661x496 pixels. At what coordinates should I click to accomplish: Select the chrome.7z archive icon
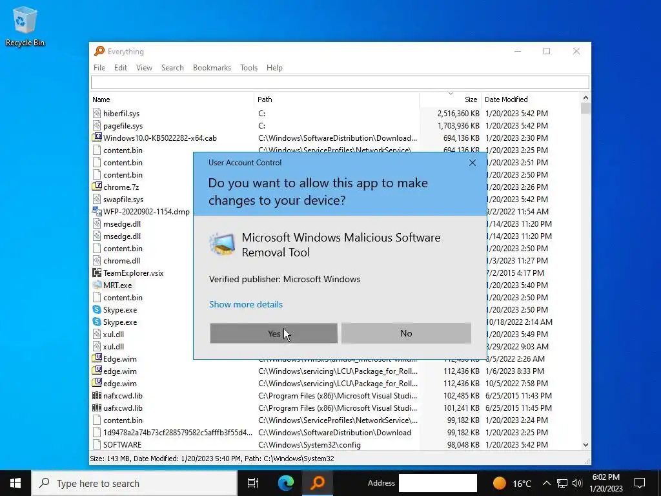(x=97, y=187)
